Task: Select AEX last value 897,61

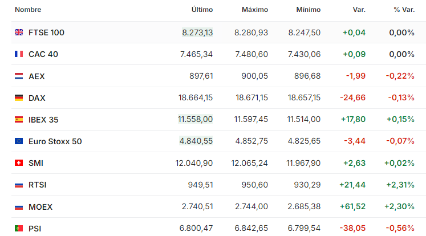Action: click(201, 76)
